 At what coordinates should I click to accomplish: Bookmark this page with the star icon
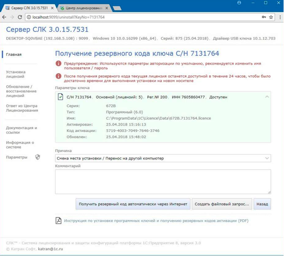point(271,17)
